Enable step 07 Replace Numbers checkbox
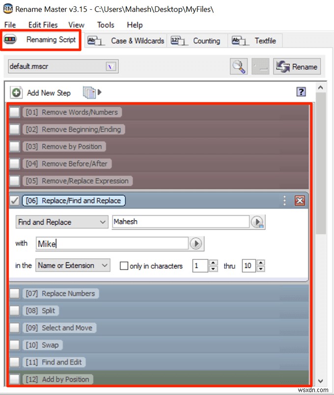 pos(15,293)
